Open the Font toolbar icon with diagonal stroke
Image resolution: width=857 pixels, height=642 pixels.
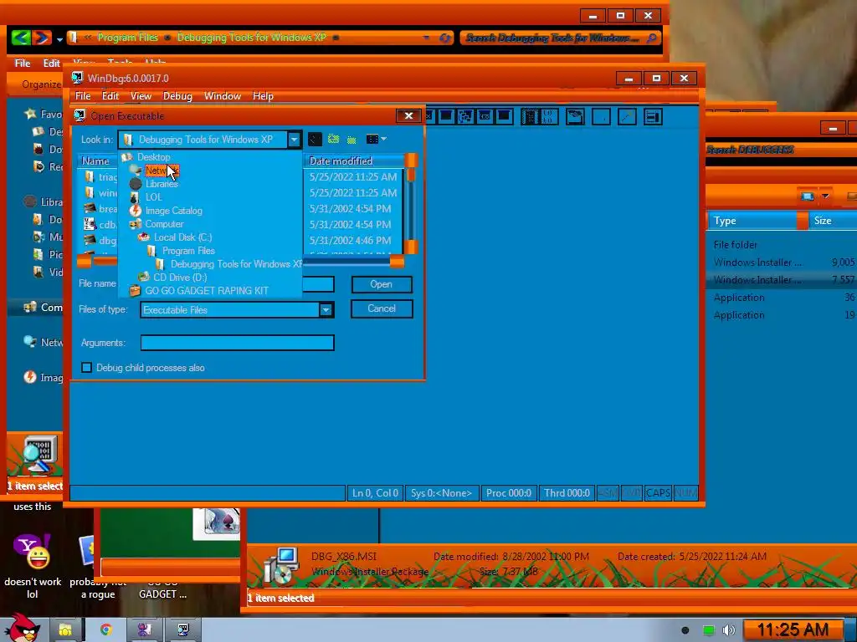[x=627, y=116]
